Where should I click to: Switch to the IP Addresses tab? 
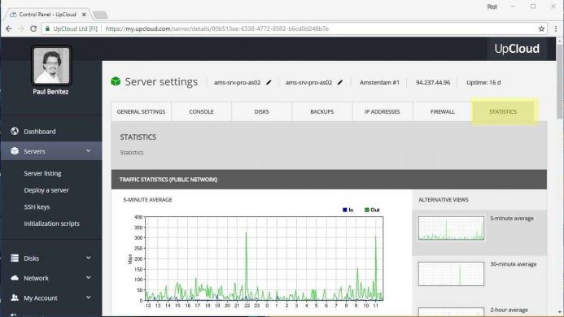coord(383,112)
